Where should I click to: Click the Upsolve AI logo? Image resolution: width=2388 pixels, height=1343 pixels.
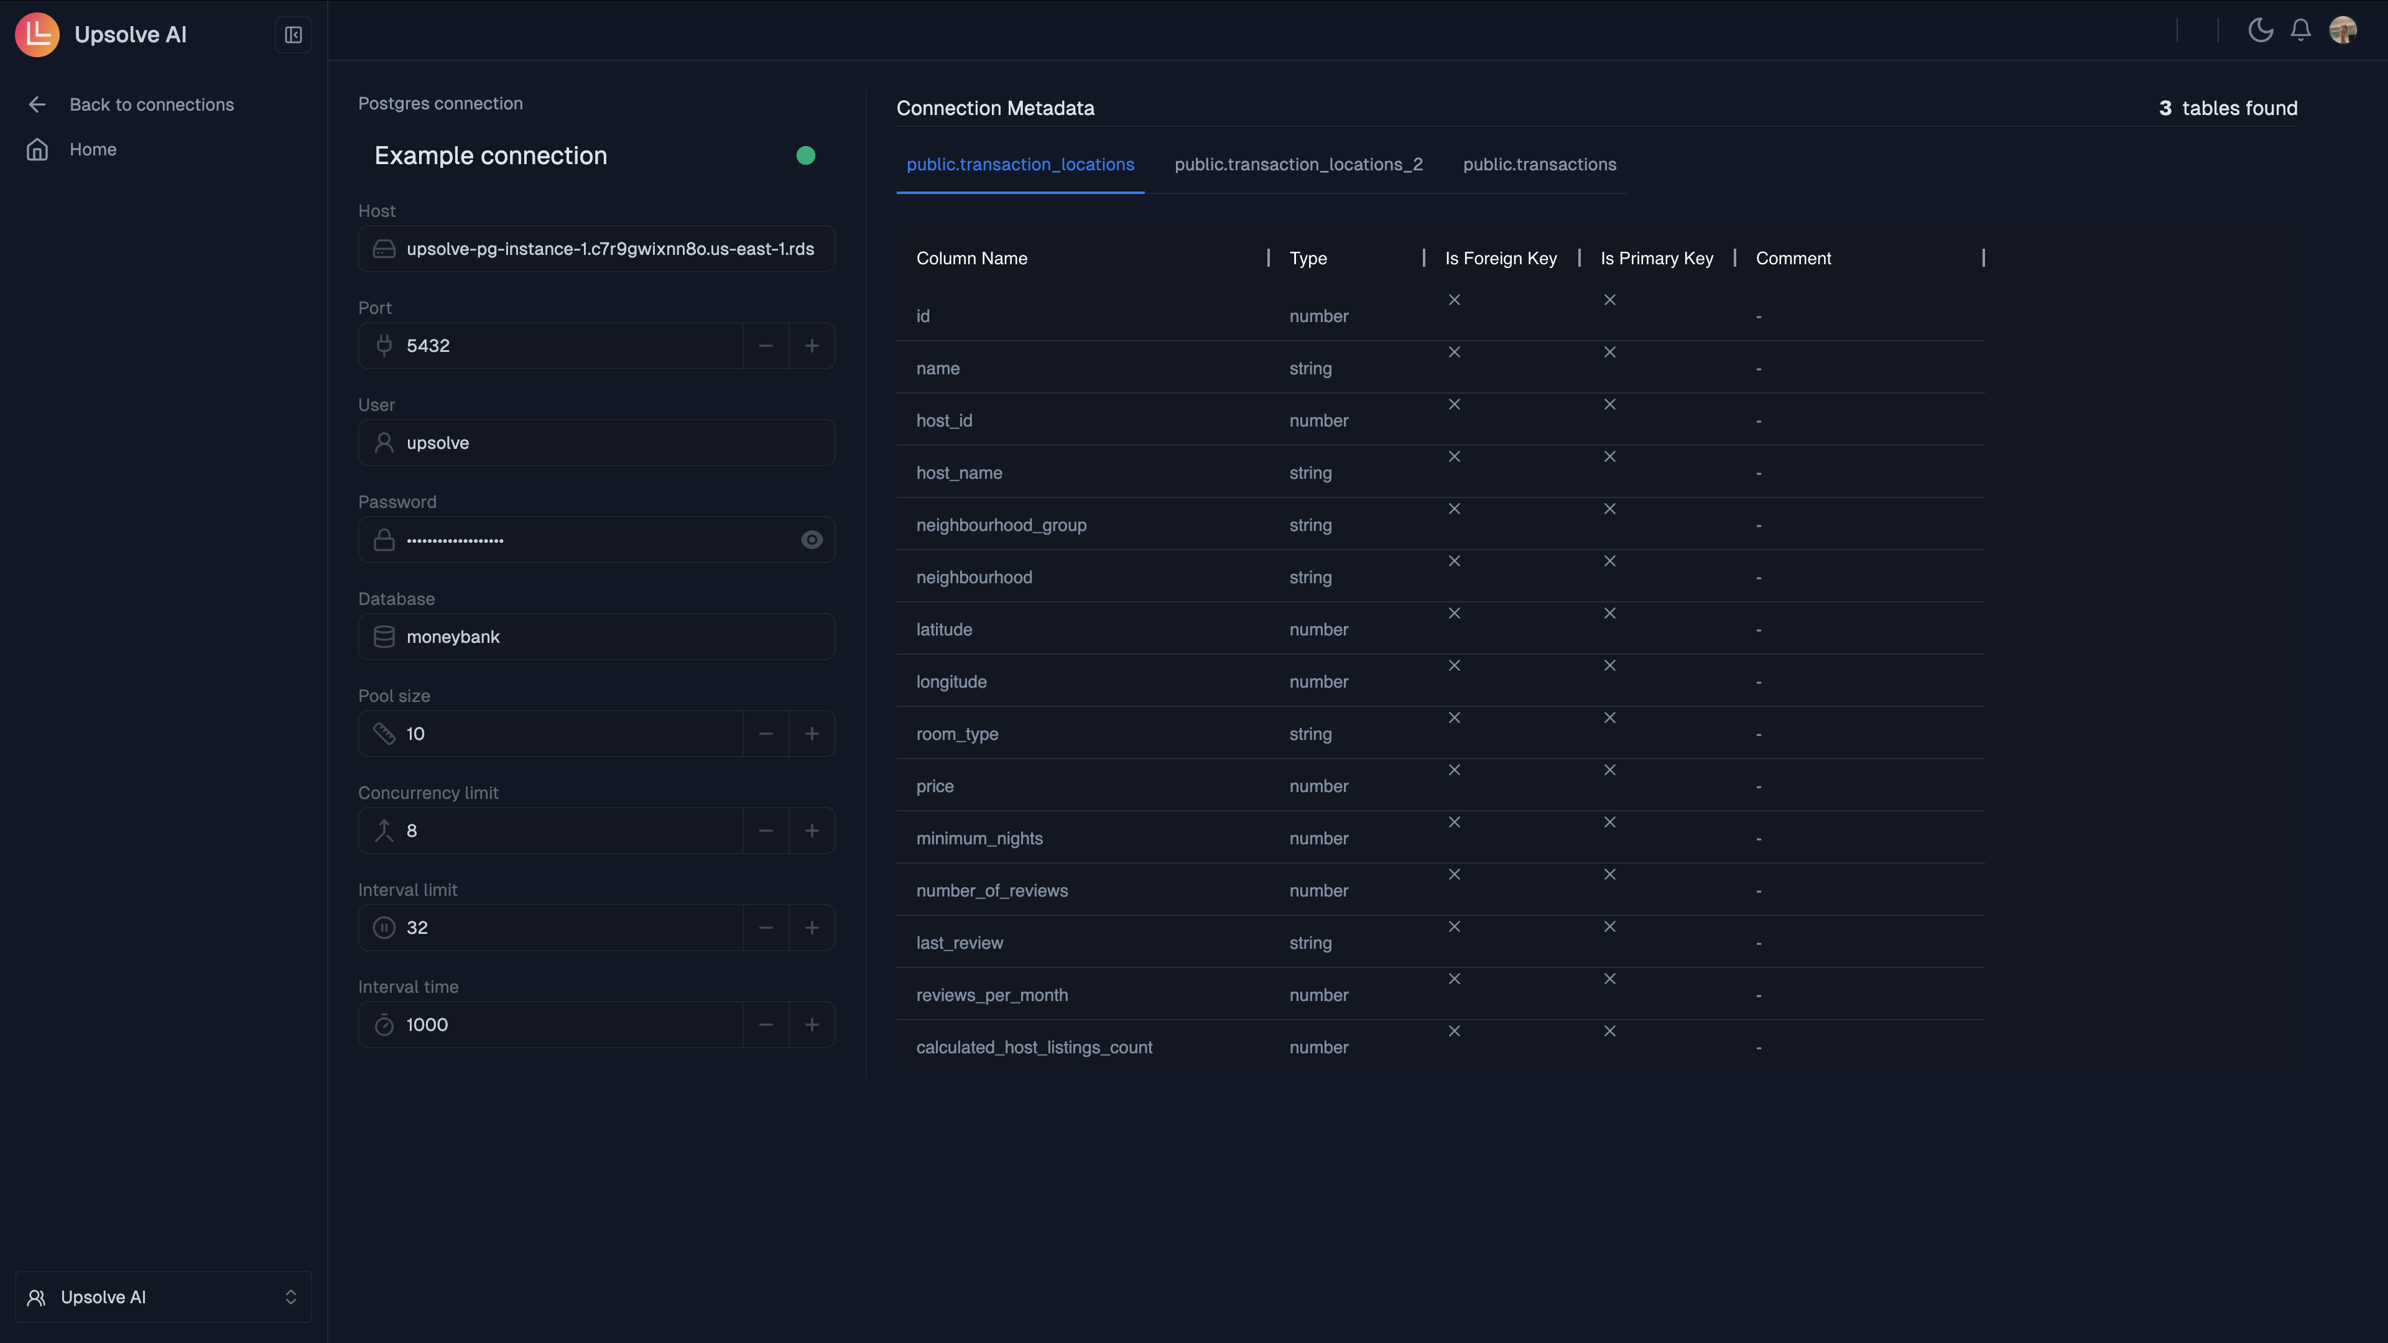tap(37, 34)
